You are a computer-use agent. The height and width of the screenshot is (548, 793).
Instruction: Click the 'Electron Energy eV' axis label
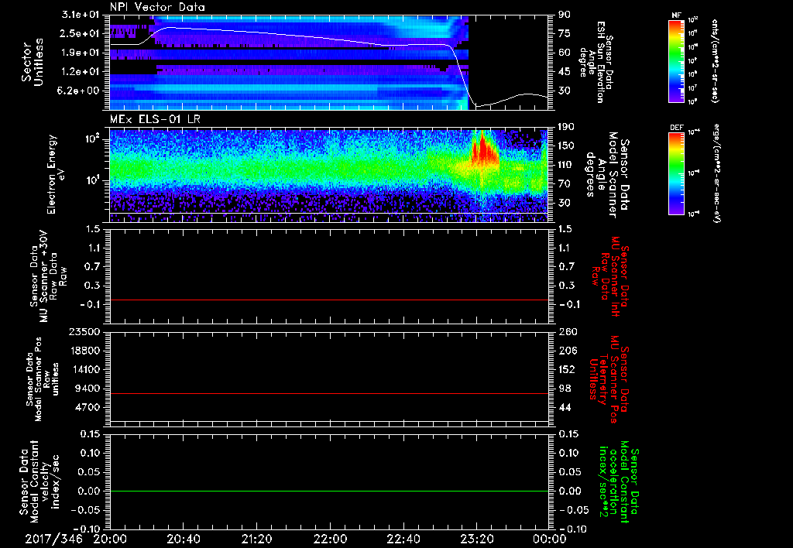coord(57,174)
